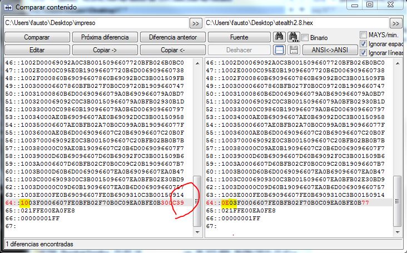Click the Comparar button
Viewport: 407px width, 253px height.
coord(37,37)
